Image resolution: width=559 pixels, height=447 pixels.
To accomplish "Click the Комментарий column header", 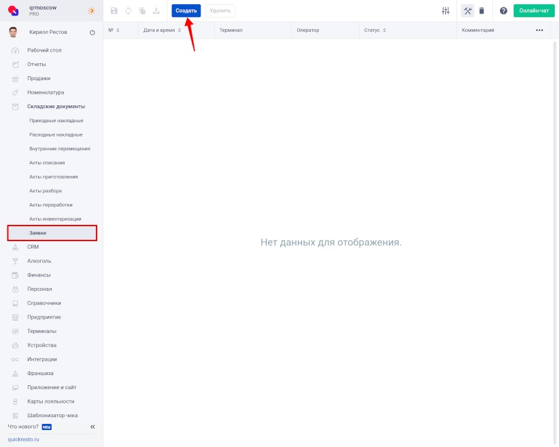I will [477, 31].
